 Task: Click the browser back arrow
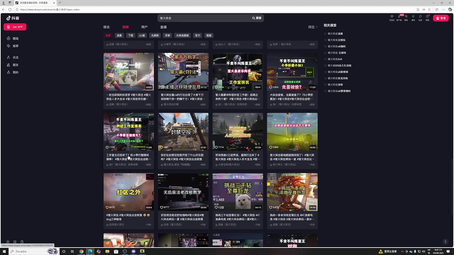(4, 10)
